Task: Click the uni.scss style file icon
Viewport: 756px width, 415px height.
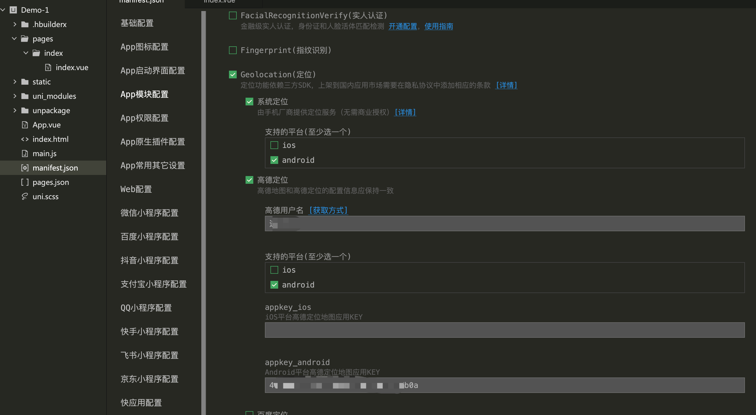Action: [x=25, y=196]
